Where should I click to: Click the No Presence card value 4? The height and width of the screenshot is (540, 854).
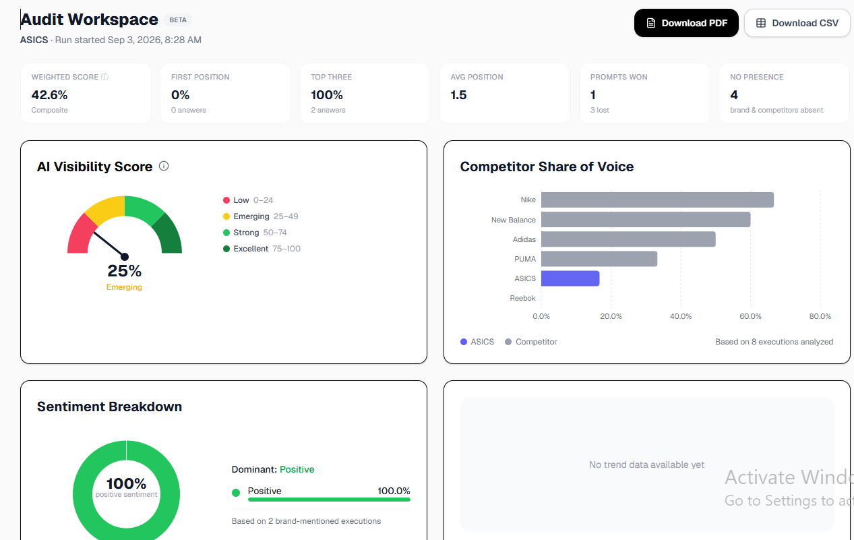pos(734,94)
